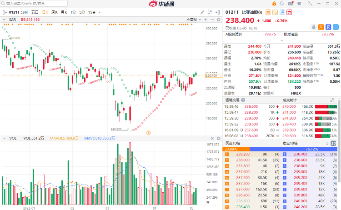Screen dimensions: 341x210
Task: Remove from watchlist with minus button
Action: (x=336, y=27)
